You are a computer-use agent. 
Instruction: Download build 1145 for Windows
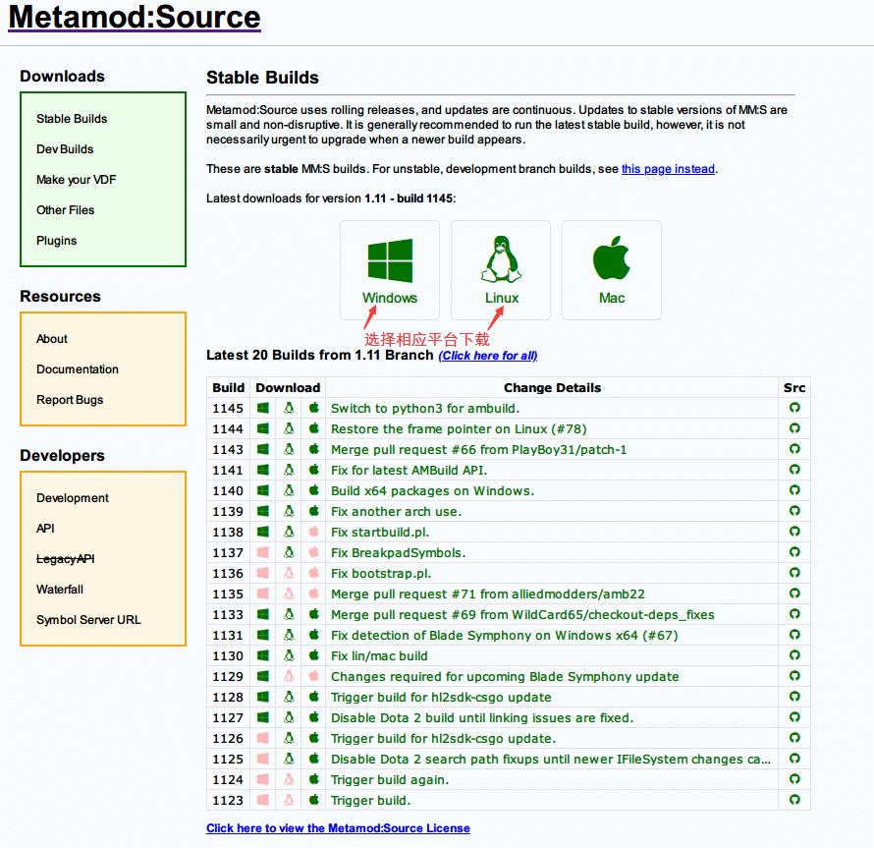pos(263,408)
